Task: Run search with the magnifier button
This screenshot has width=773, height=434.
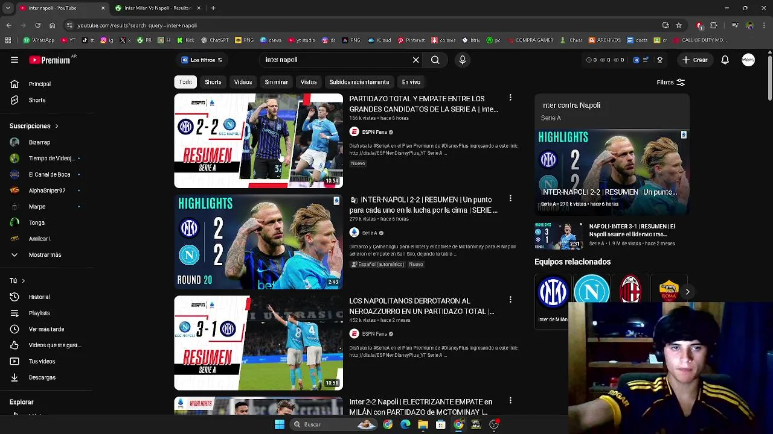Action: coord(435,60)
